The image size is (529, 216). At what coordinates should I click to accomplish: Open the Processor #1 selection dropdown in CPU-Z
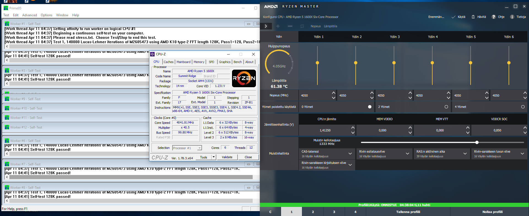199,148
